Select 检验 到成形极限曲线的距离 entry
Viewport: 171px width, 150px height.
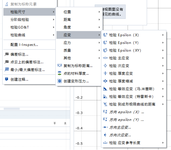click(134, 104)
